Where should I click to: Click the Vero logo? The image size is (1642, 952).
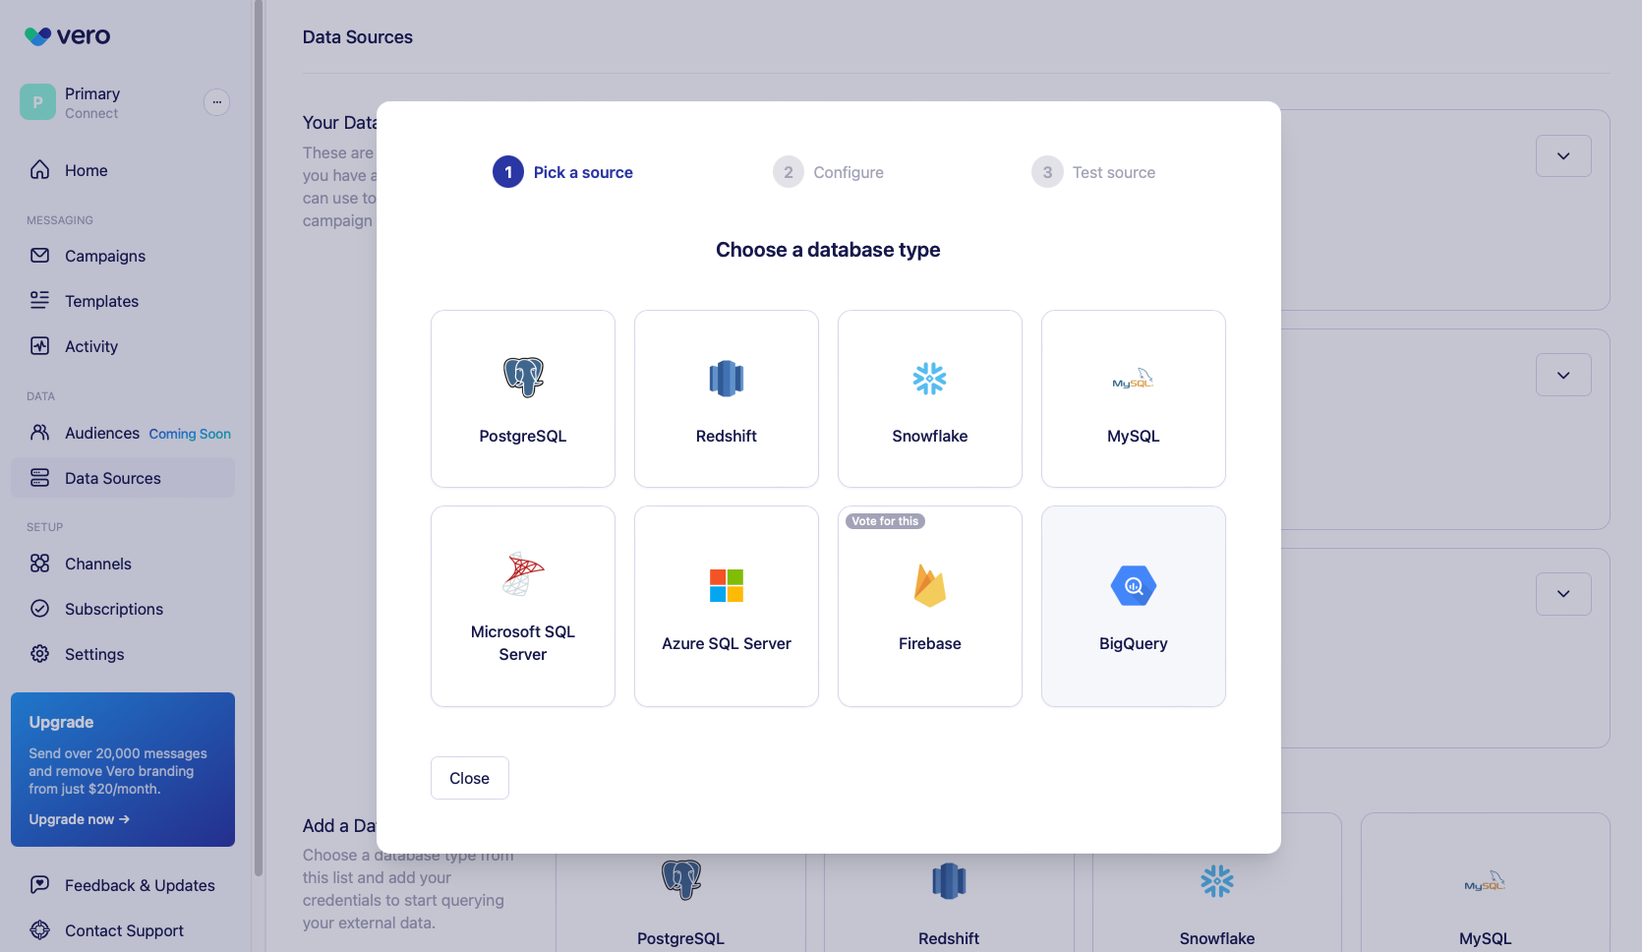click(x=67, y=35)
